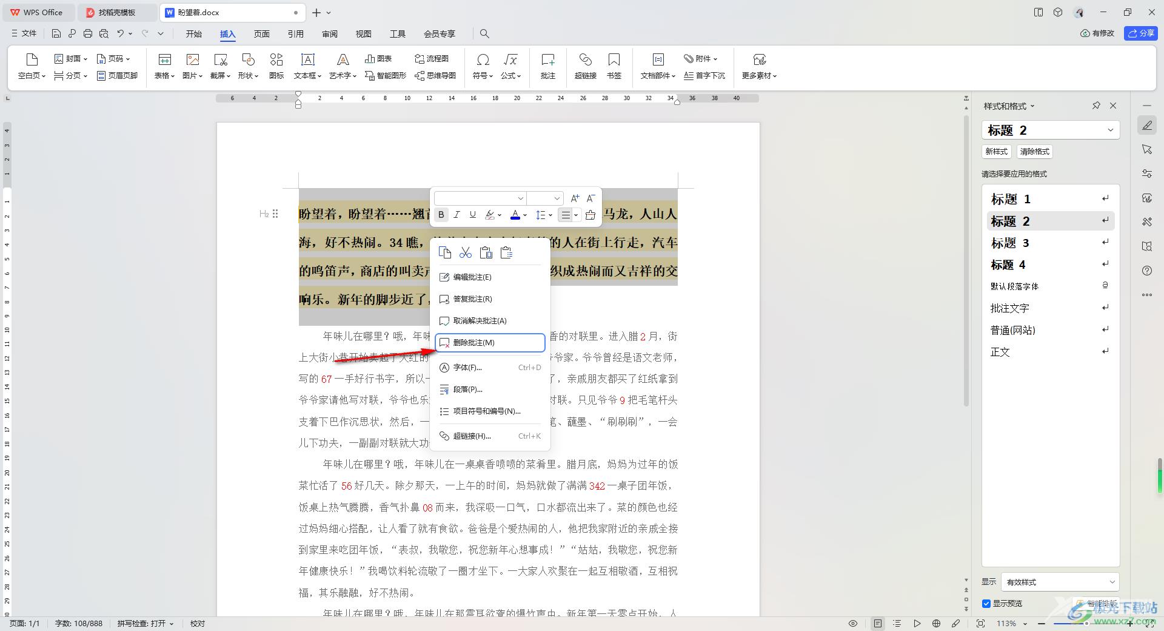Viewport: 1164px width, 631px height.
Task: Open the 审阅 ribbon tab
Action: [330, 34]
